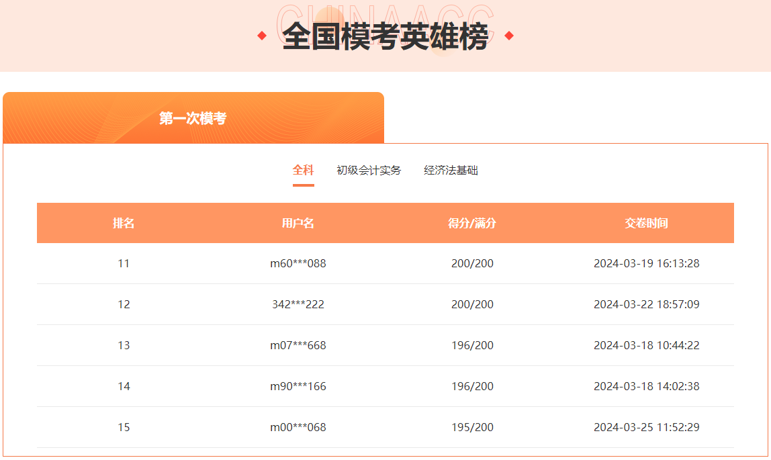Switch to the 经济法基础 tab

[451, 171]
